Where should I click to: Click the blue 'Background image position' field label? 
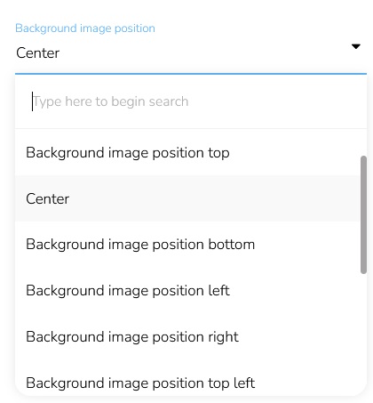click(x=85, y=28)
